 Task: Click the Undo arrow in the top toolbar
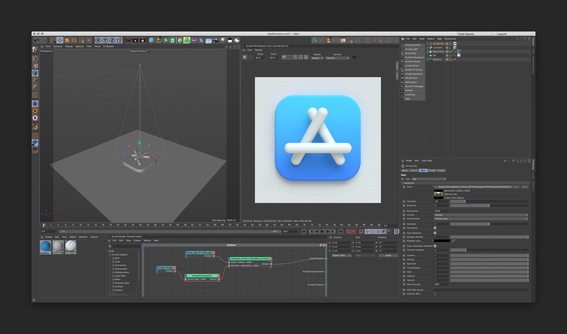36,41
